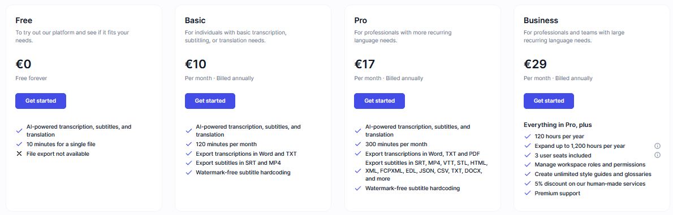Select the Business plan heading
673x215 pixels.
click(541, 20)
